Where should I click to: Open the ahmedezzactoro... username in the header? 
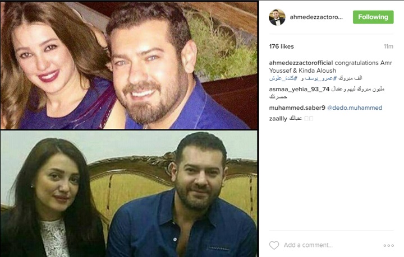click(316, 17)
